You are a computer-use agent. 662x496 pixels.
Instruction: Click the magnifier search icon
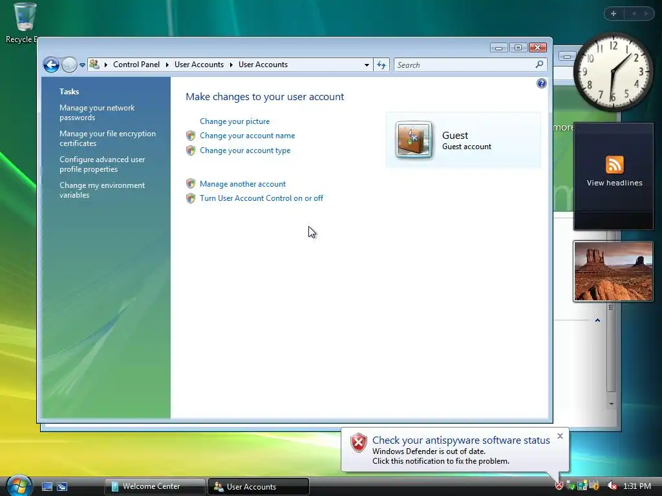(539, 65)
